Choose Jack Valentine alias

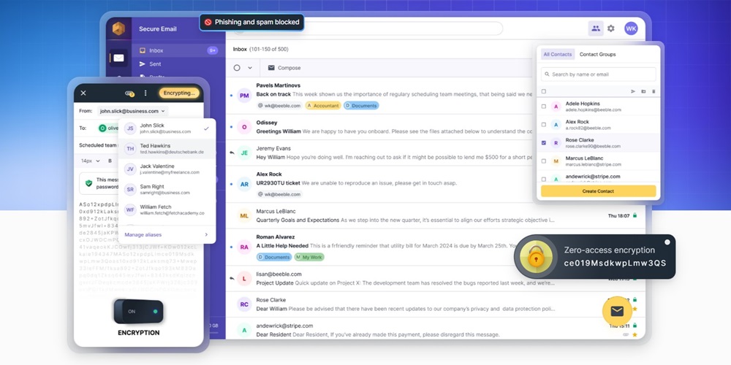click(x=167, y=169)
